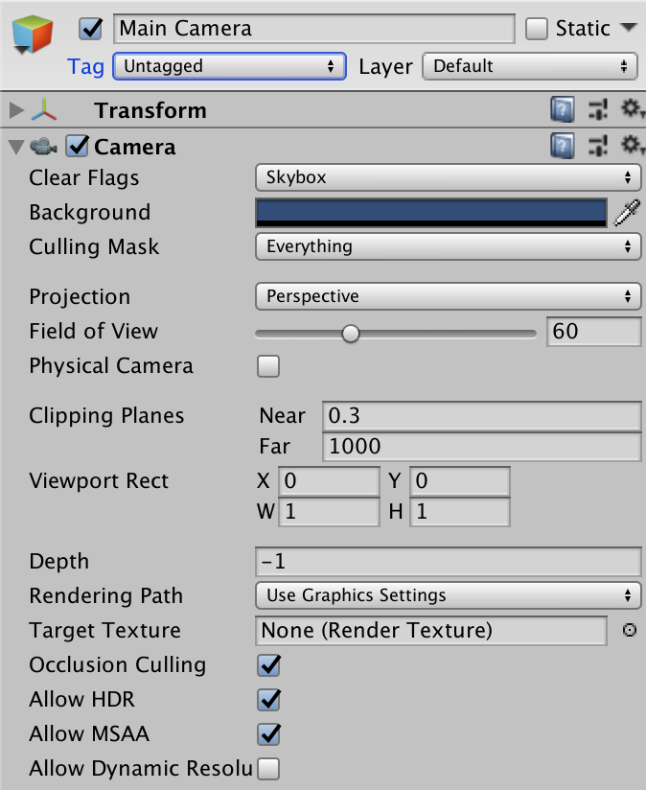
Task: Open the Camera component help documentation
Action: point(563,146)
